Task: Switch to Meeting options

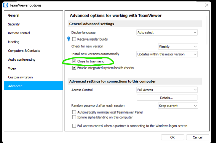Action: 34,42
